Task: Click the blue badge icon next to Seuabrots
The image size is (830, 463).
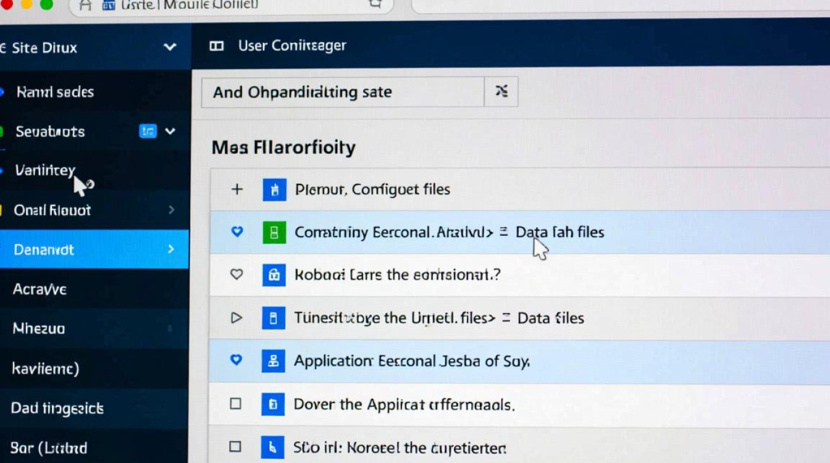Action: tap(146, 131)
